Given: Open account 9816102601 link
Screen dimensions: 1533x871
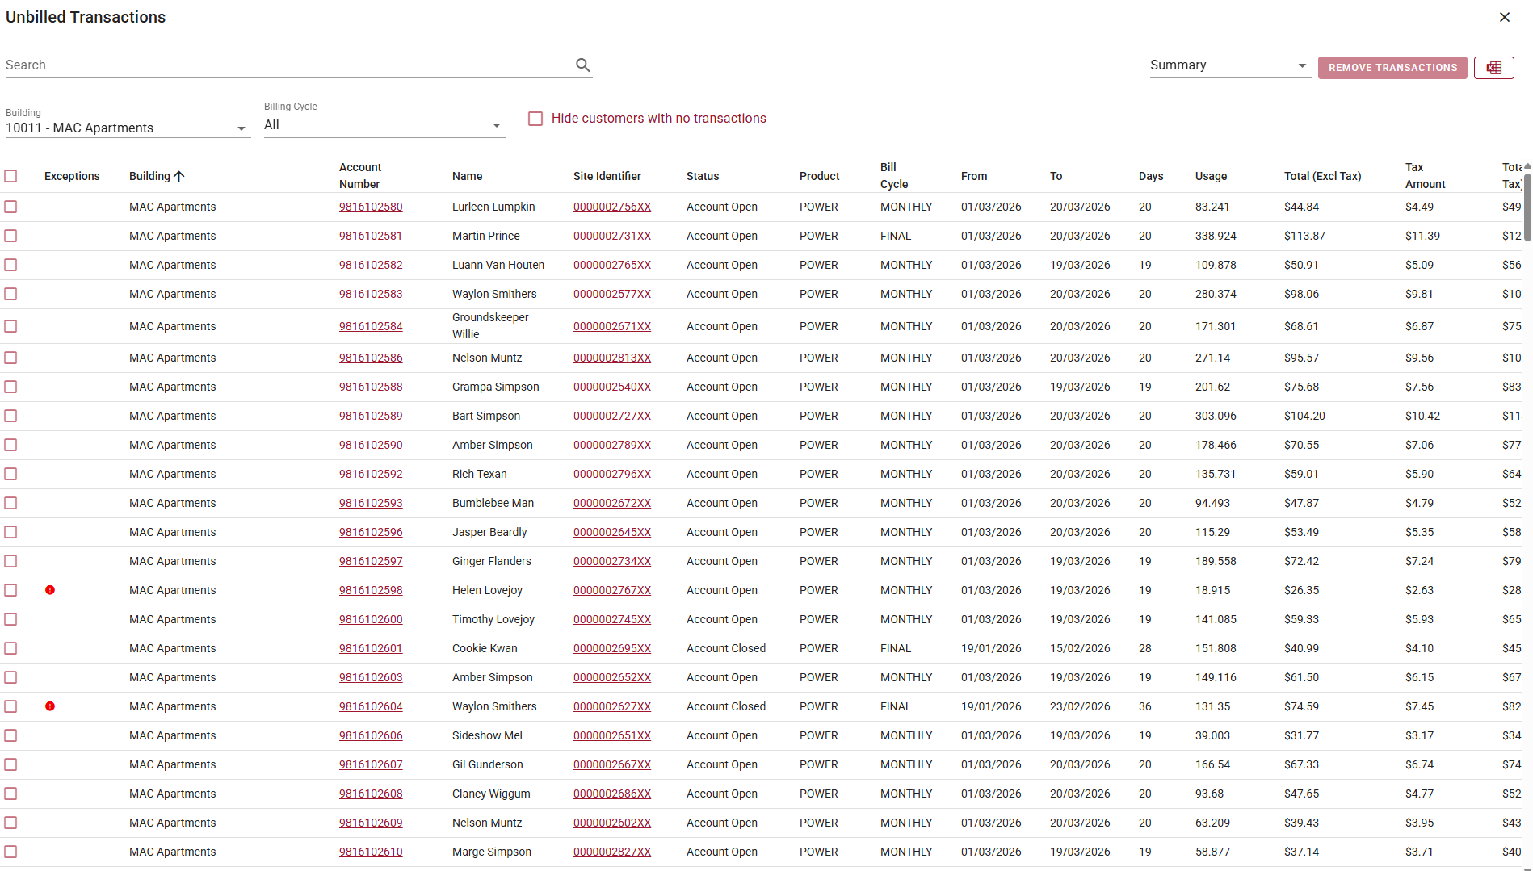Looking at the screenshot, I should [x=371, y=648].
